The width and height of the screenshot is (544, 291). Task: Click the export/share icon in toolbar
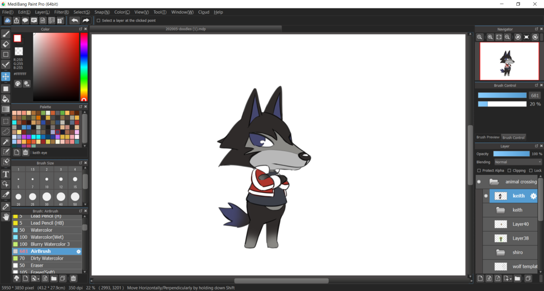tap(16, 21)
